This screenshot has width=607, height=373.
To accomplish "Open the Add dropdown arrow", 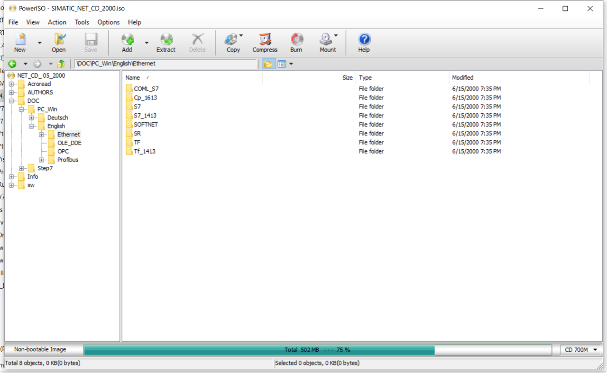I will (x=147, y=43).
